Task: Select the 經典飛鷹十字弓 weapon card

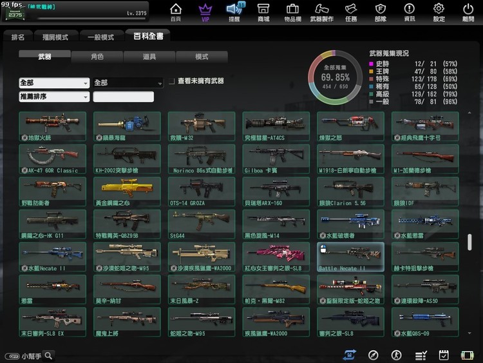Action: [425, 126]
